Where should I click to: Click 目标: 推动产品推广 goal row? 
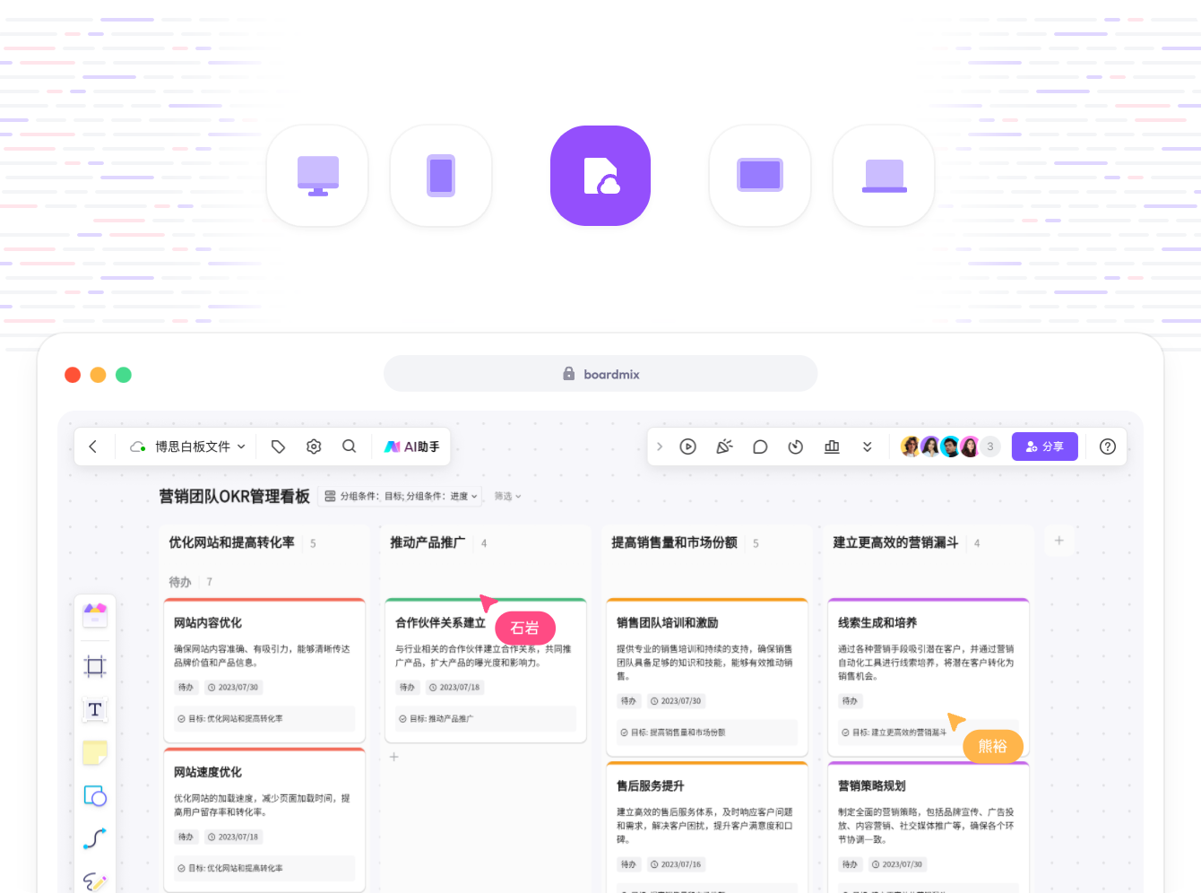click(x=486, y=719)
